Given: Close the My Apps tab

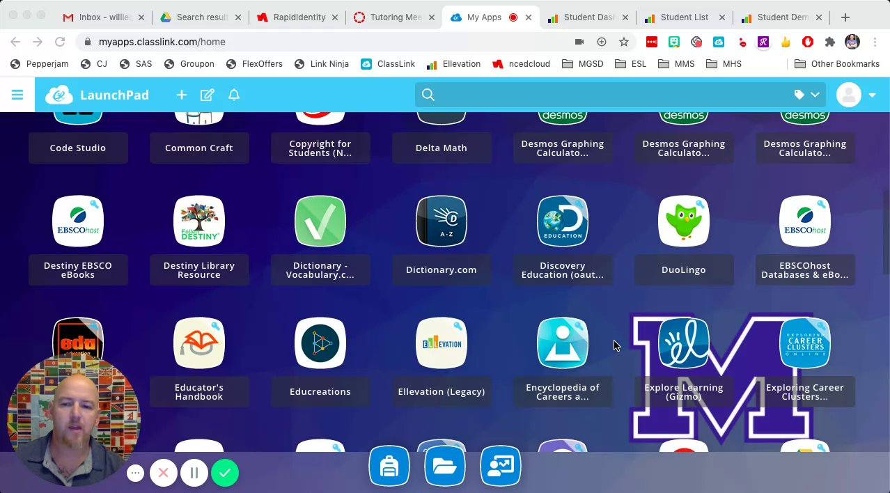Looking at the screenshot, I should 529,17.
